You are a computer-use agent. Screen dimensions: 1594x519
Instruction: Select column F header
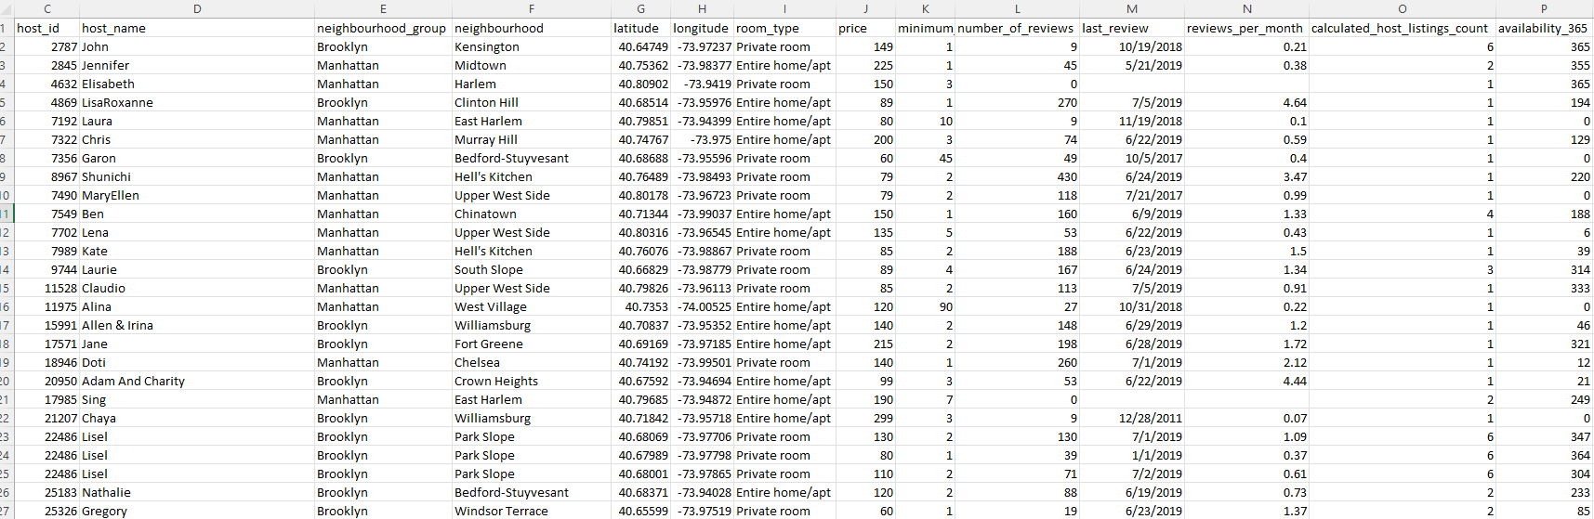click(531, 8)
